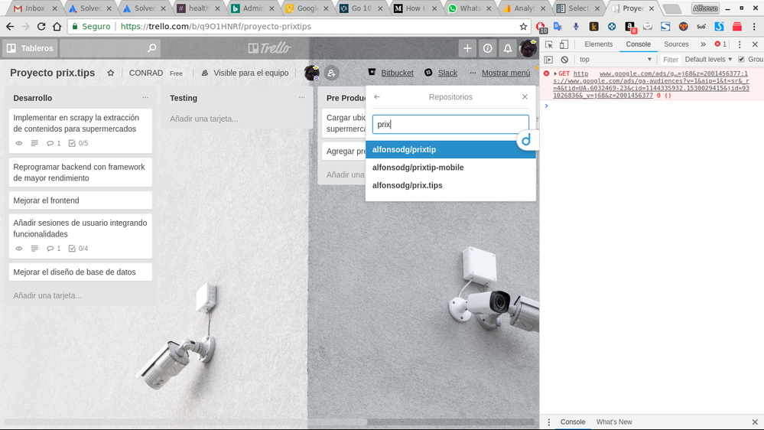Expand more DevTools tabs chevron
The image size is (764, 430).
703,44
